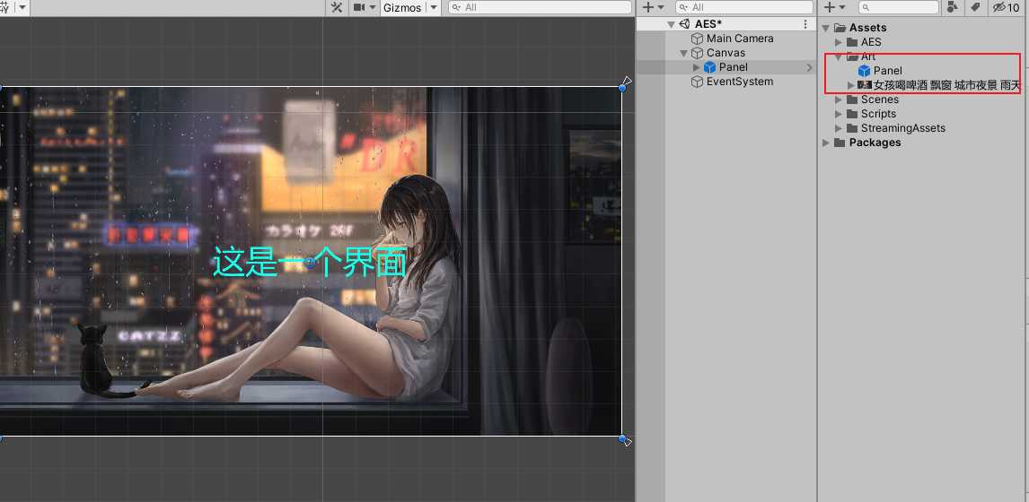Open the Project create dropdown arrow
1029x502 pixels.
pyautogui.click(x=842, y=7)
